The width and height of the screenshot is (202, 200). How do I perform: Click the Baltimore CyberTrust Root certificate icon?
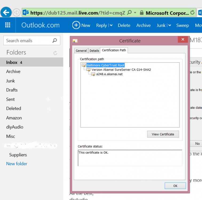(x=84, y=65)
